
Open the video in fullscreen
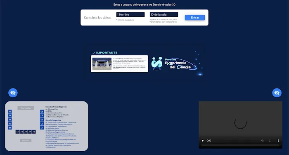coord(270,141)
